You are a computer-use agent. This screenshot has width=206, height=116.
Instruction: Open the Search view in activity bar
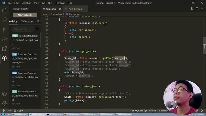point(4,20)
